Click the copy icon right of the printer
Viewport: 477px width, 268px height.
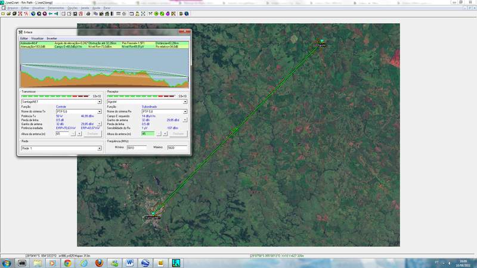coord(95,14)
